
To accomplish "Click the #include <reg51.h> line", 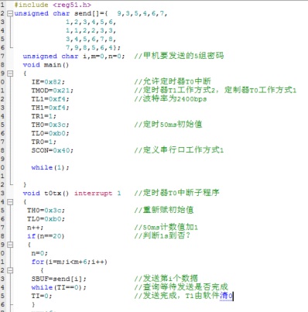I will pyautogui.click(x=53, y=5).
